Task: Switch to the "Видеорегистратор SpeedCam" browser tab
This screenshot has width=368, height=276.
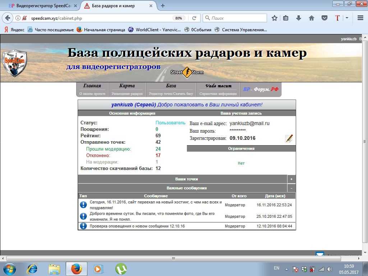Action: point(40,6)
